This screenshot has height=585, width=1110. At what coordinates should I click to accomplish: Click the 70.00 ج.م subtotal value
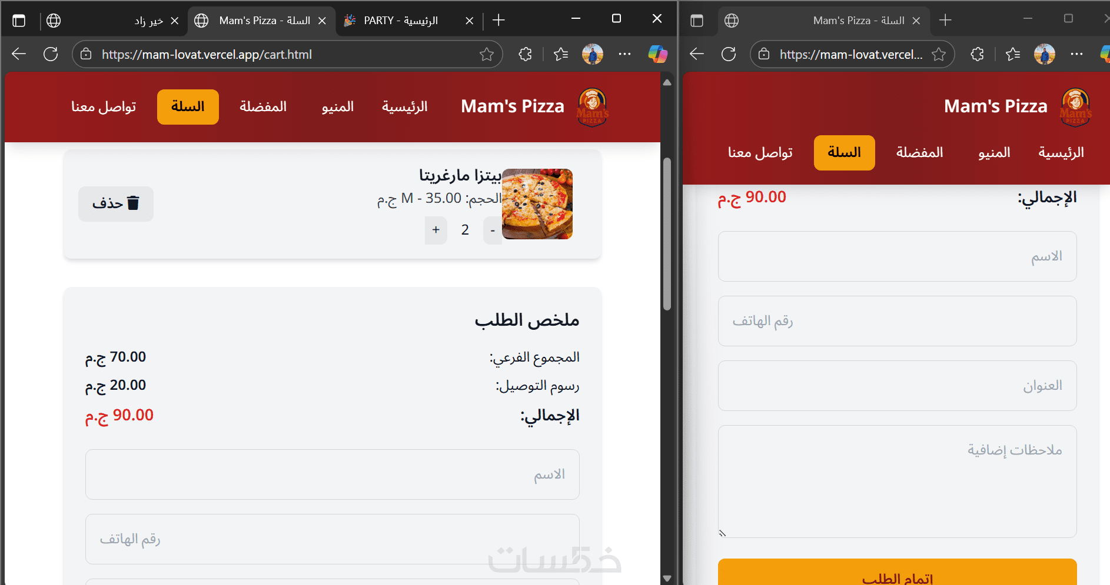click(x=116, y=357)
